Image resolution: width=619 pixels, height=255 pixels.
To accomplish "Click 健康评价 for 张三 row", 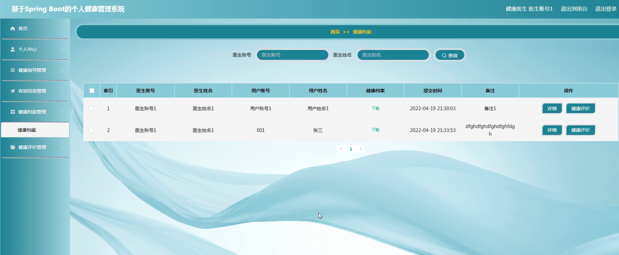I will click(580, 130).
